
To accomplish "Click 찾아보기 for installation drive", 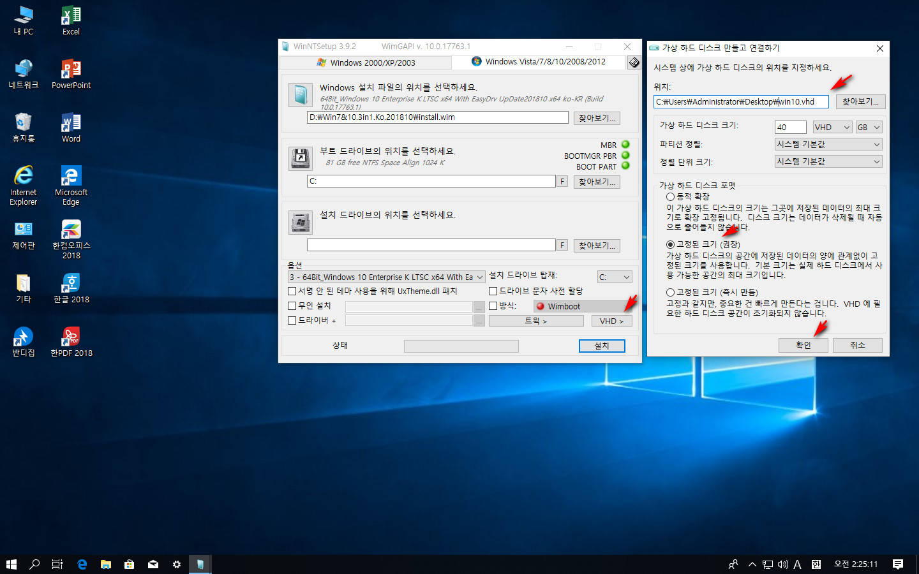I will [597, 246].
